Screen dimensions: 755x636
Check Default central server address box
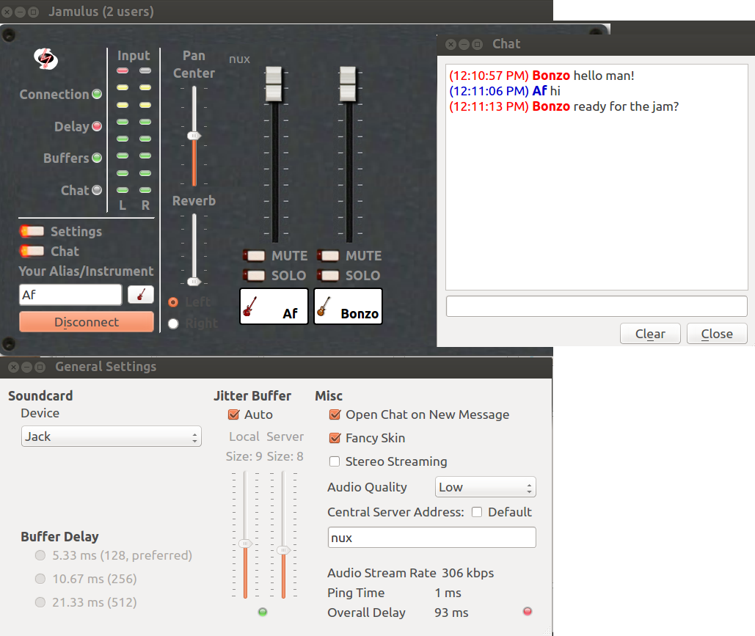point(477,512)
